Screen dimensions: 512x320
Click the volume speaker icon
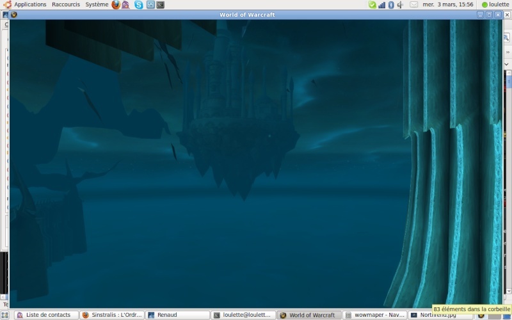point(400,4)
